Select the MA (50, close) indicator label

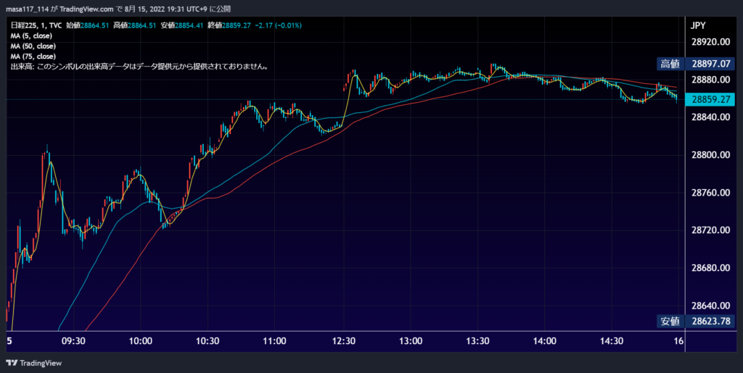33,46
